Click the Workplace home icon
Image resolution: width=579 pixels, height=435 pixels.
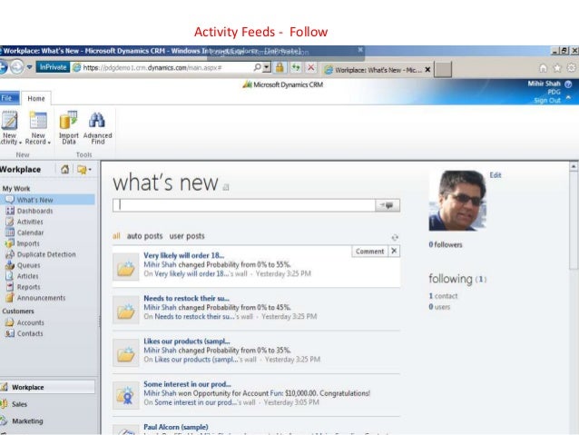pos(65,169)
